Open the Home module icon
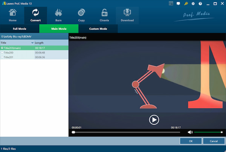226x152 pixels. point(13,12)
